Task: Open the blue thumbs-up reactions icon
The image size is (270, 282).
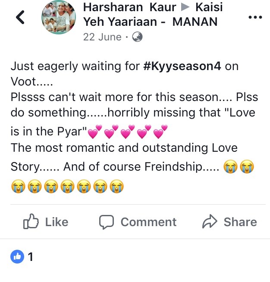Action: pos(17,257)
